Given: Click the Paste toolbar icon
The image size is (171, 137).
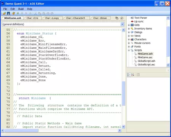Looking at the screenshot, I should (x=44, y=13).
